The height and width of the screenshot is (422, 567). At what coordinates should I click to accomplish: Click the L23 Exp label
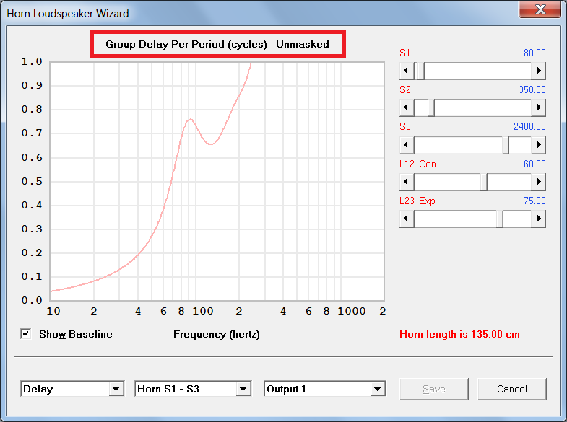tap(417, 201)
